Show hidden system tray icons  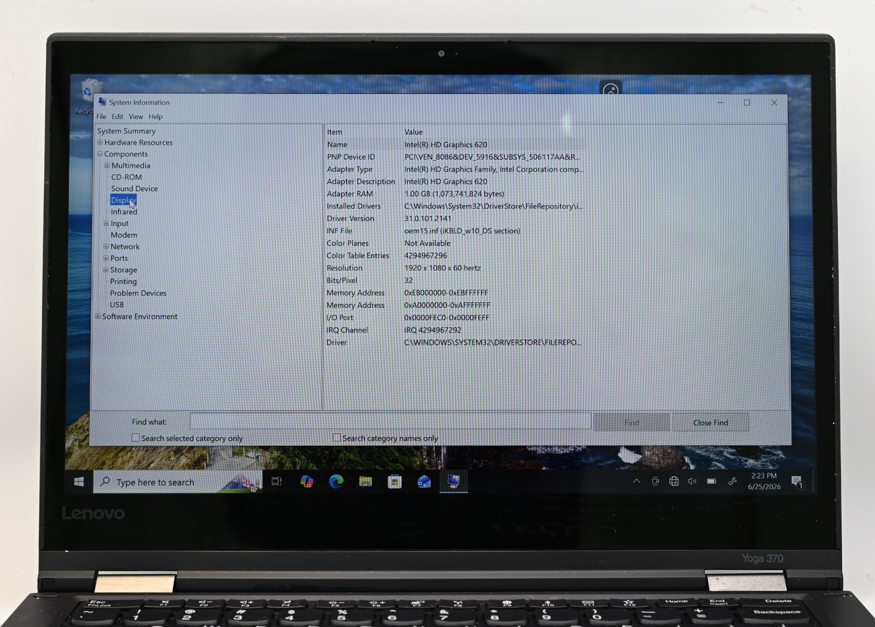pyautogui.click(x=637, y=481)
